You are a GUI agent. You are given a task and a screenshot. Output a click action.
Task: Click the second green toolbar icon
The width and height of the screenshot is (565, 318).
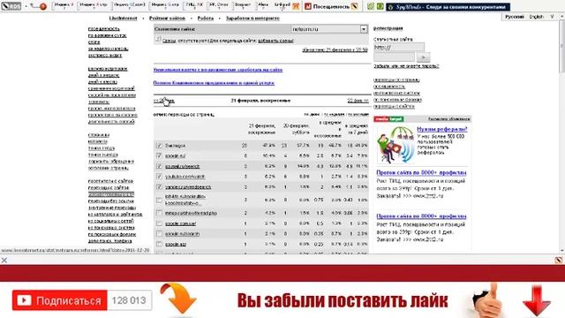[380, 6]
